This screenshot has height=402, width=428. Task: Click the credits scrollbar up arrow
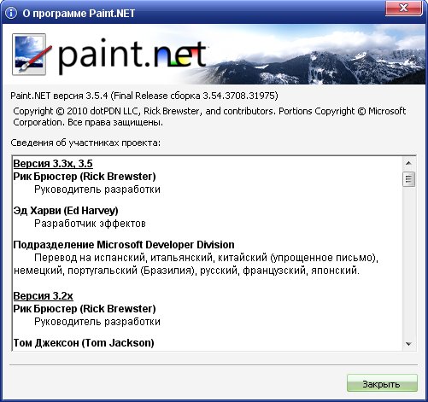(x=408, y=163)
